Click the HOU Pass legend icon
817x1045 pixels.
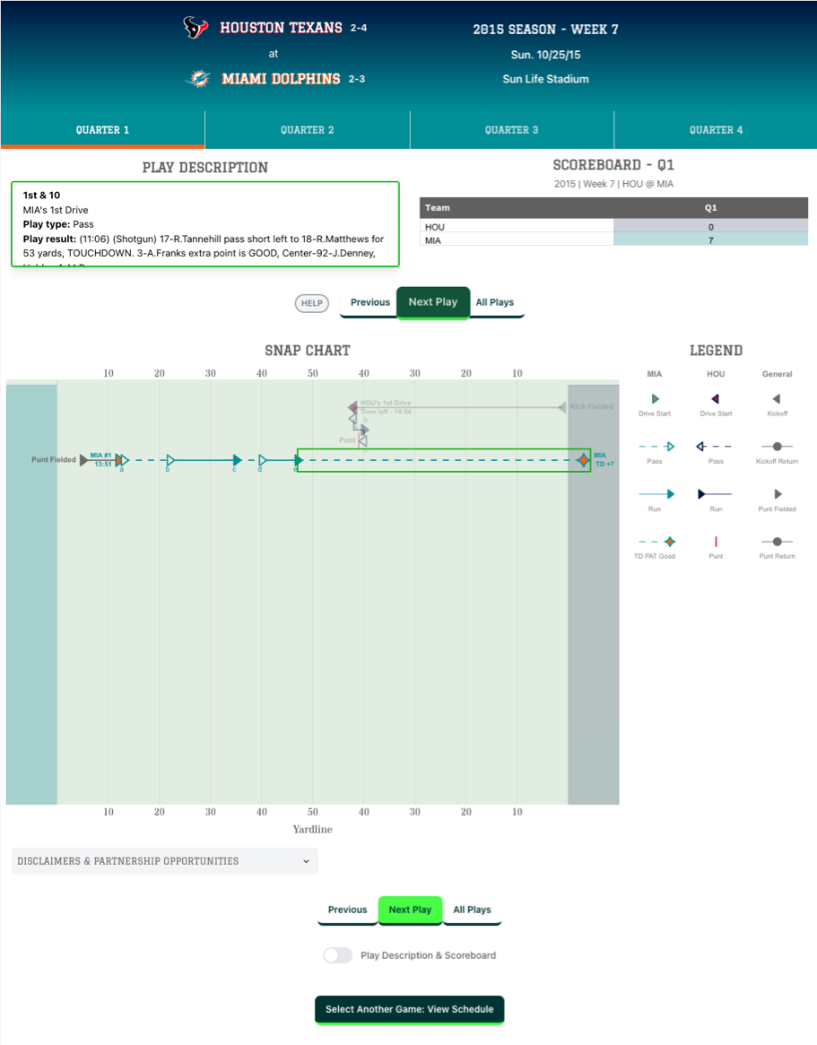[714, 447]
